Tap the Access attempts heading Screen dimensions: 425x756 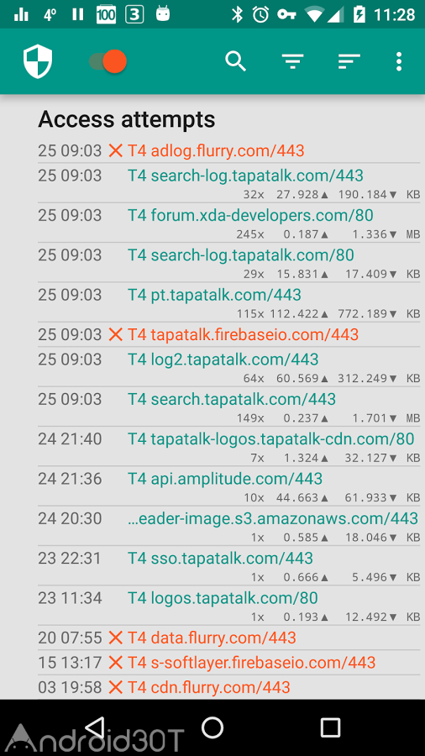tap(126, 119)
